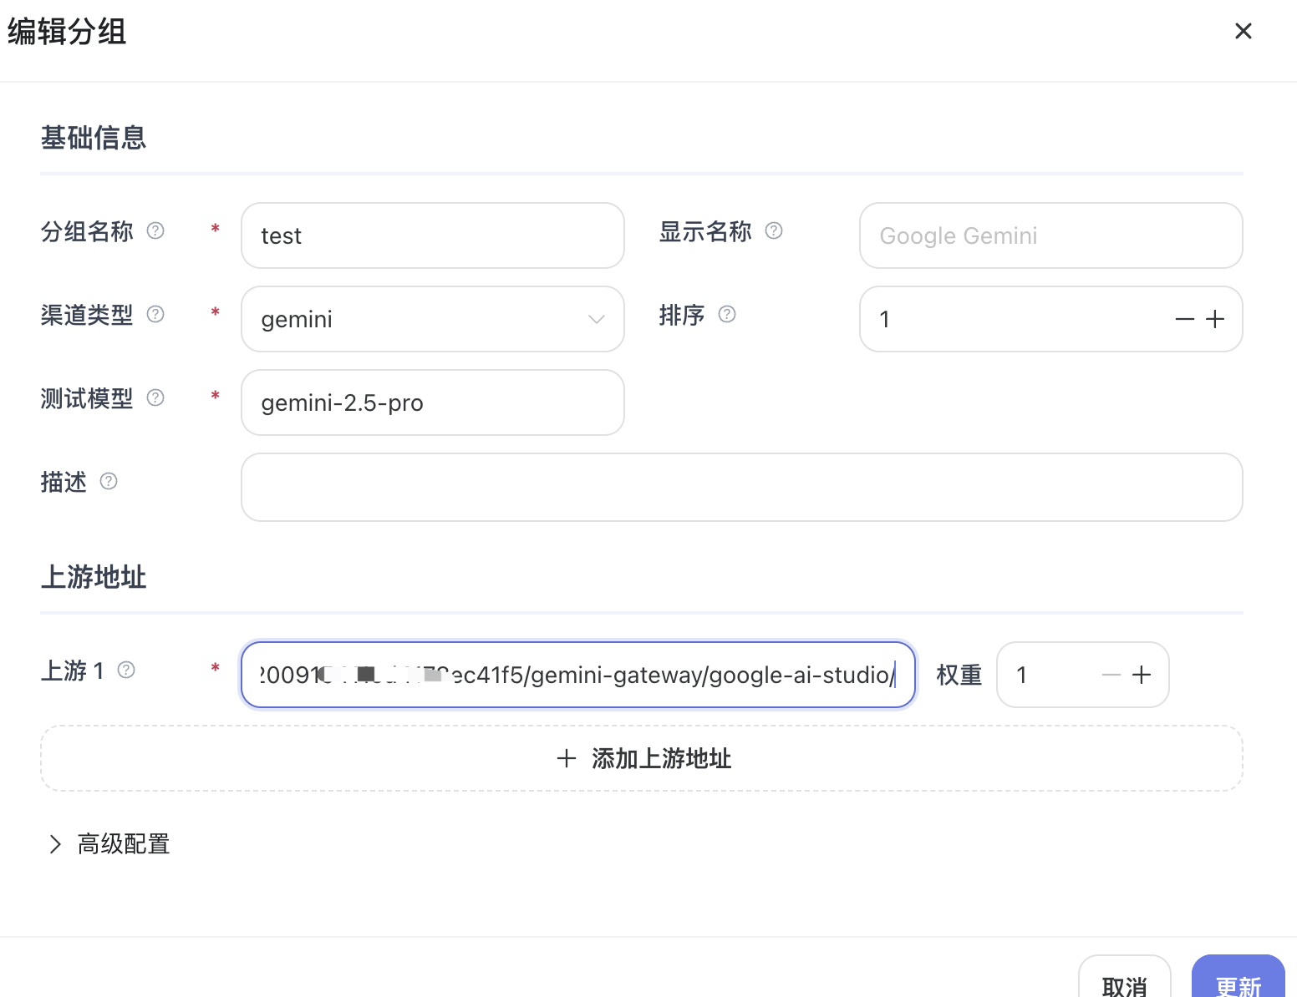
Task: Show help for 分组名称
Action: point(155,230)
